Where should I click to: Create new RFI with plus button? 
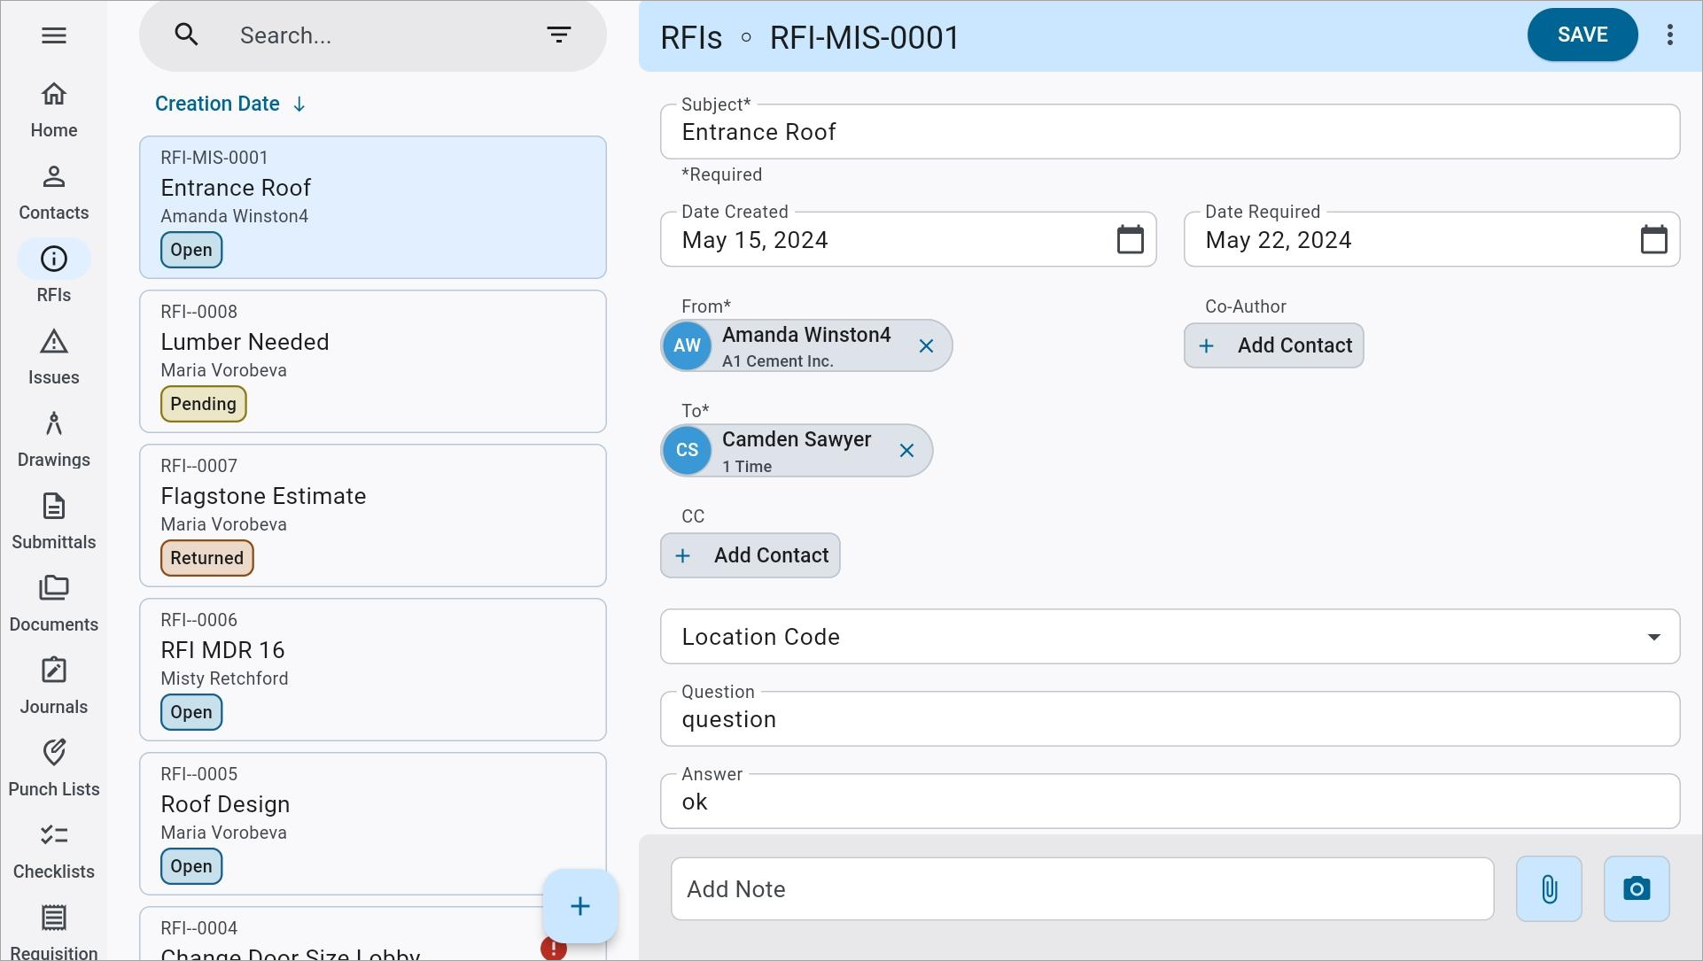[x=580, y=906]
